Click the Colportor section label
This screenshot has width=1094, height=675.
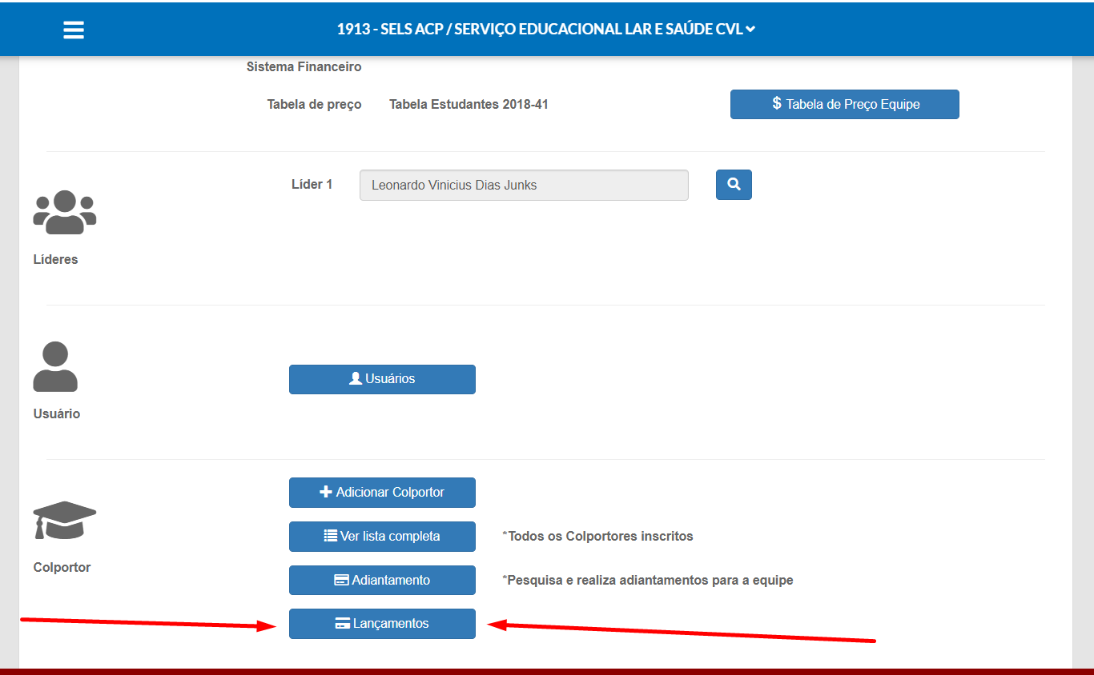(62, 568)
